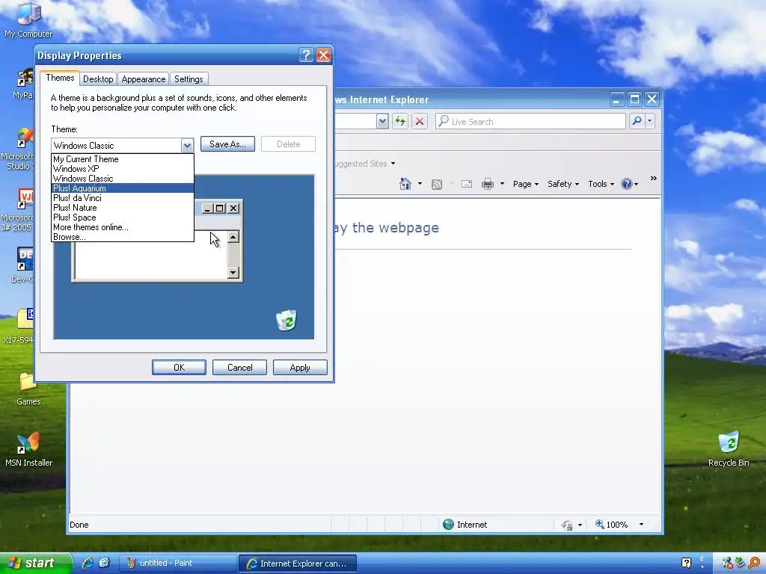This screenshot has width=766, height=574.
Task: Click the Save As... button
Action: pyautogui.click(x=227, y=144)
